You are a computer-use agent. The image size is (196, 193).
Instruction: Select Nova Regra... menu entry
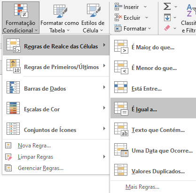pos(56,146)
